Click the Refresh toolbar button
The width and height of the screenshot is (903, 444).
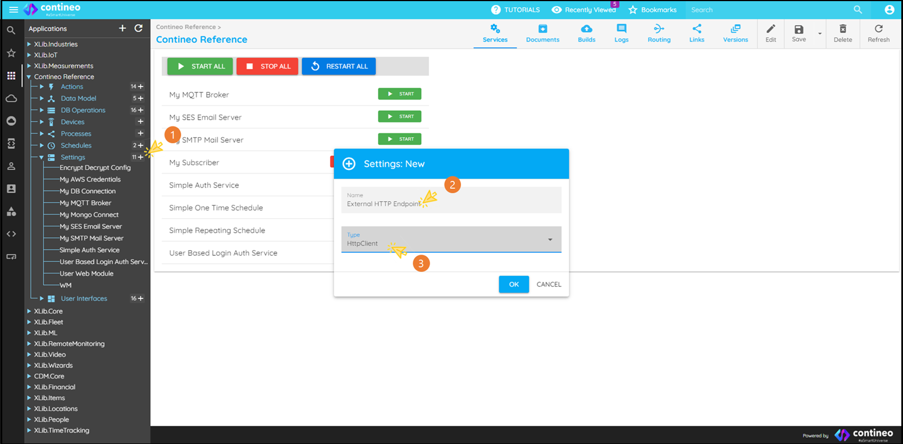(879, 34)
